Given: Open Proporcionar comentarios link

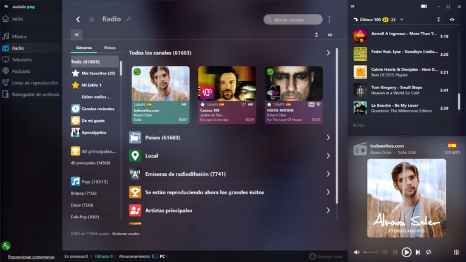Looking at the screenshot, I should click(x=31, y=257).
